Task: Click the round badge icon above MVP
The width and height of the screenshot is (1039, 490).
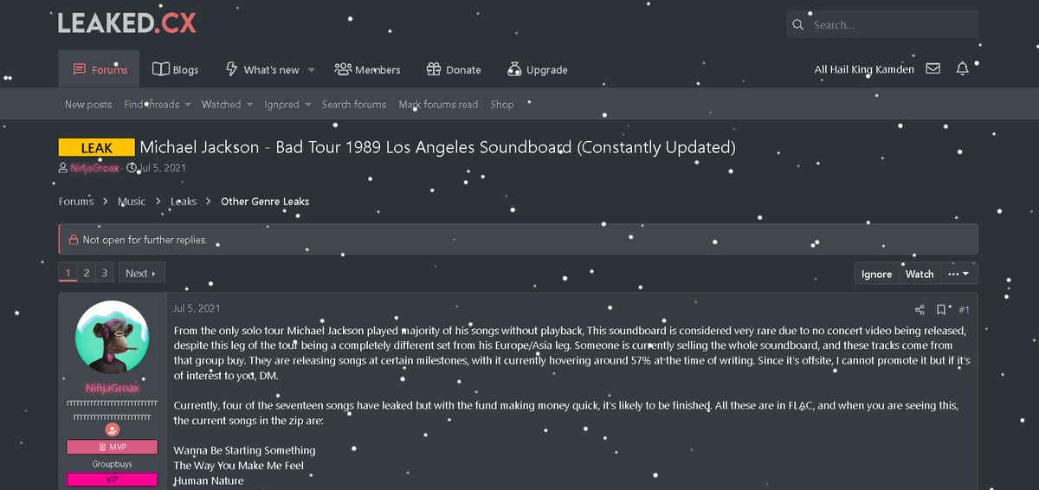Action: [113, 429]
